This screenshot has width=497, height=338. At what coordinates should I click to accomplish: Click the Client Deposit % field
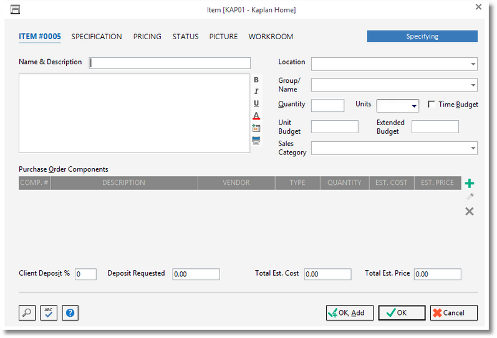point(85,274)
